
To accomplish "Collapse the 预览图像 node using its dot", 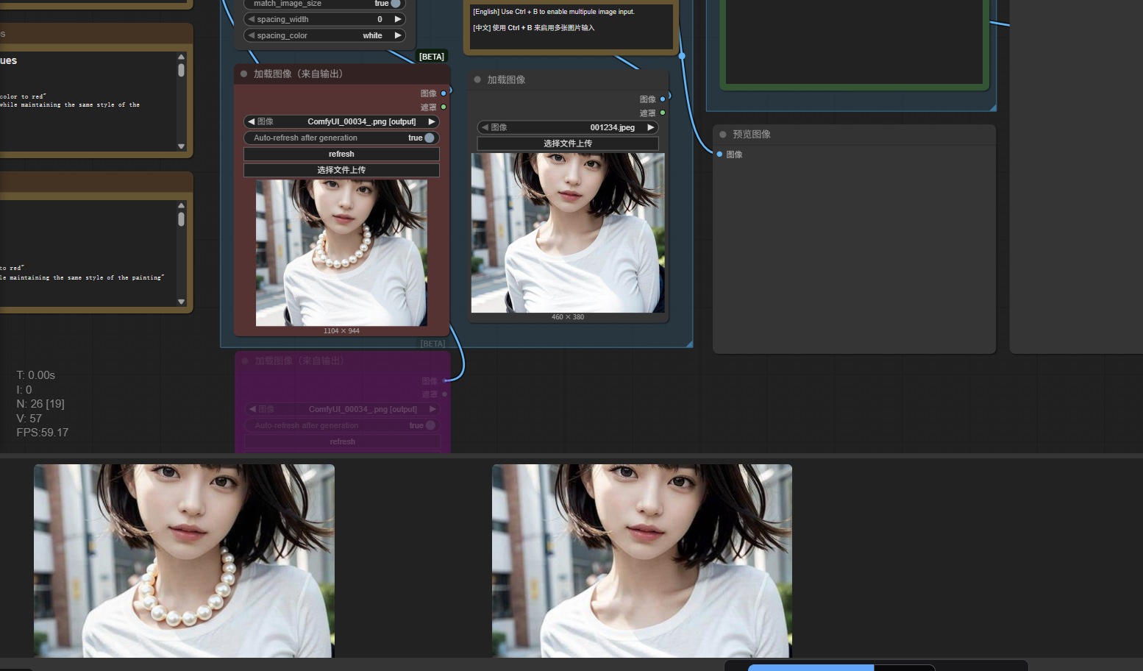I will (723, 135).
